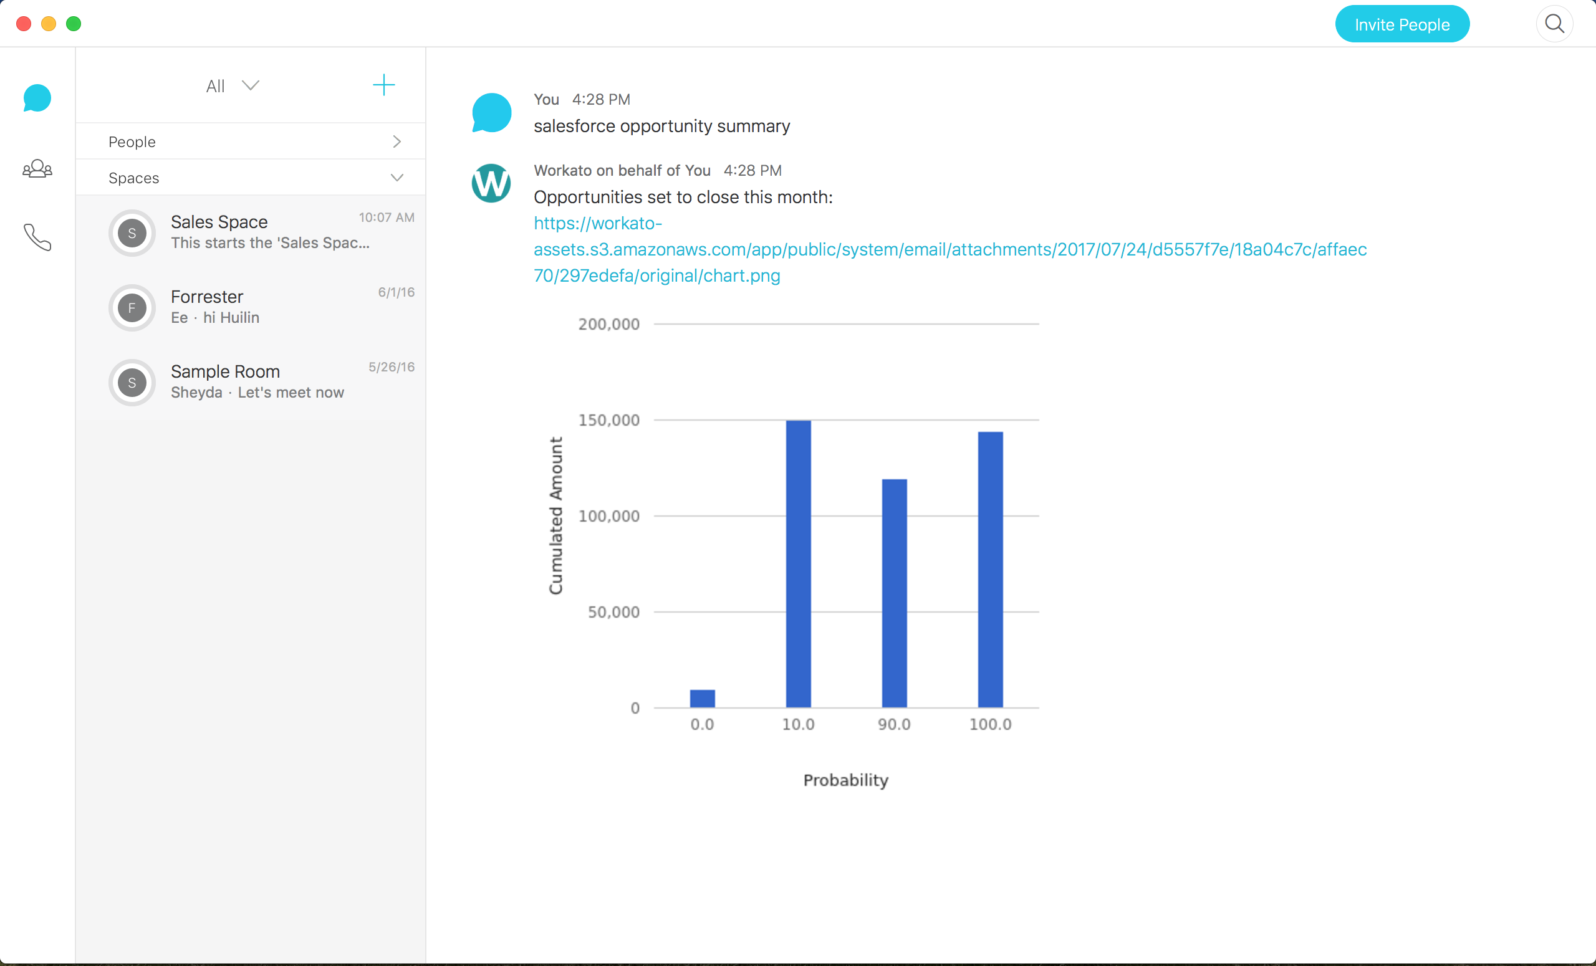
Task: Click the Invite People button
Action: point(1401,24)
